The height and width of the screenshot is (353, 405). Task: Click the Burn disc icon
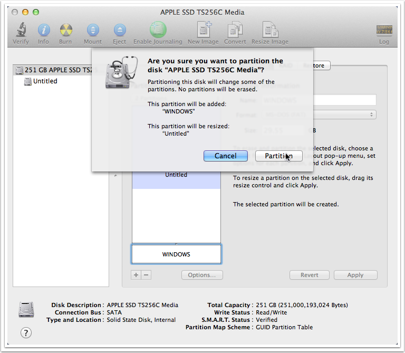tap(65, 30)
